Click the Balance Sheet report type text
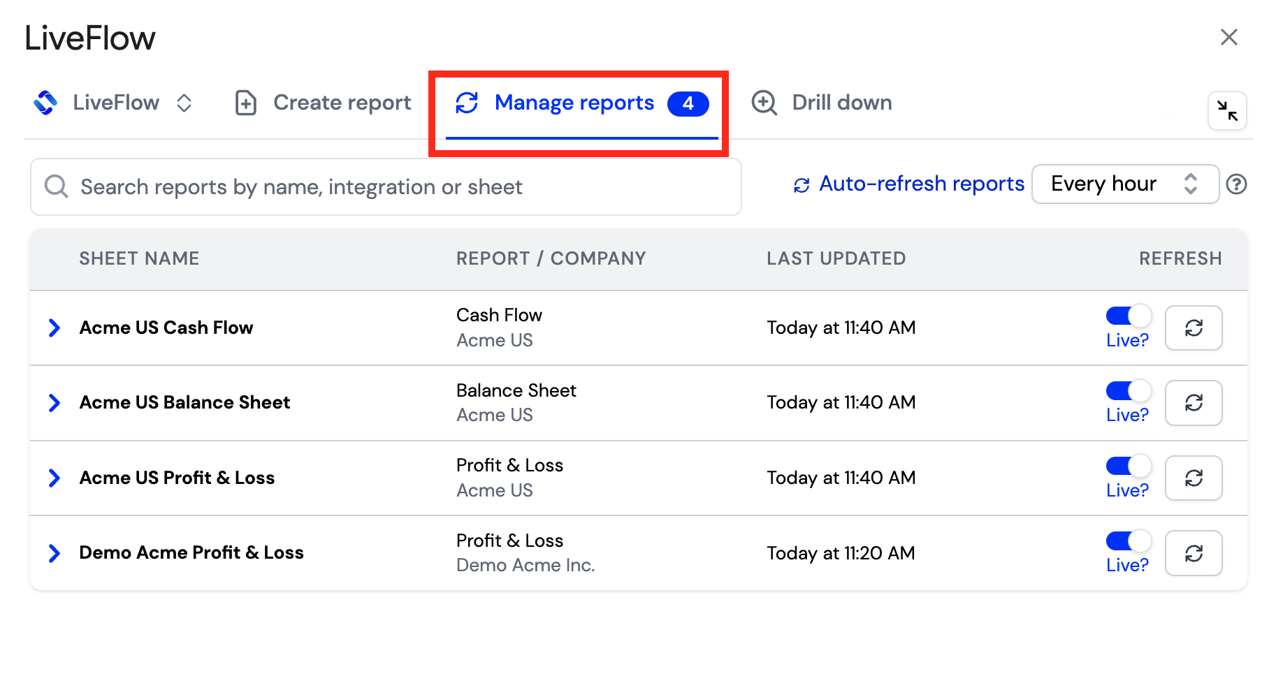The image size is (1276, 683). [516, 390]
